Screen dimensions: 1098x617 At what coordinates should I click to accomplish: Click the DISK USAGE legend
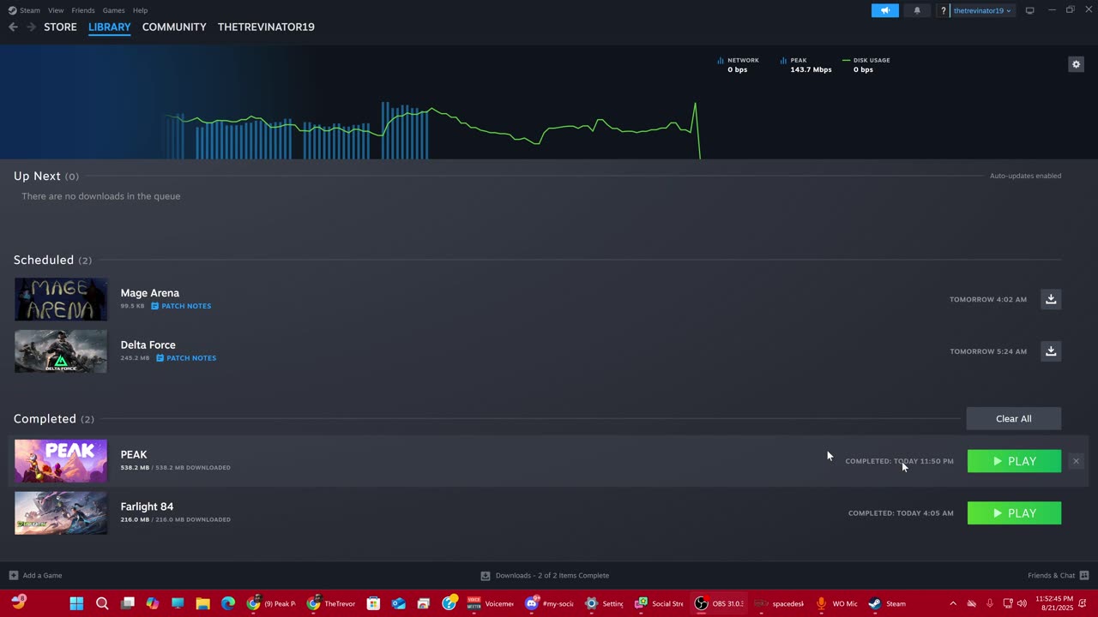(x=866, y=65)
